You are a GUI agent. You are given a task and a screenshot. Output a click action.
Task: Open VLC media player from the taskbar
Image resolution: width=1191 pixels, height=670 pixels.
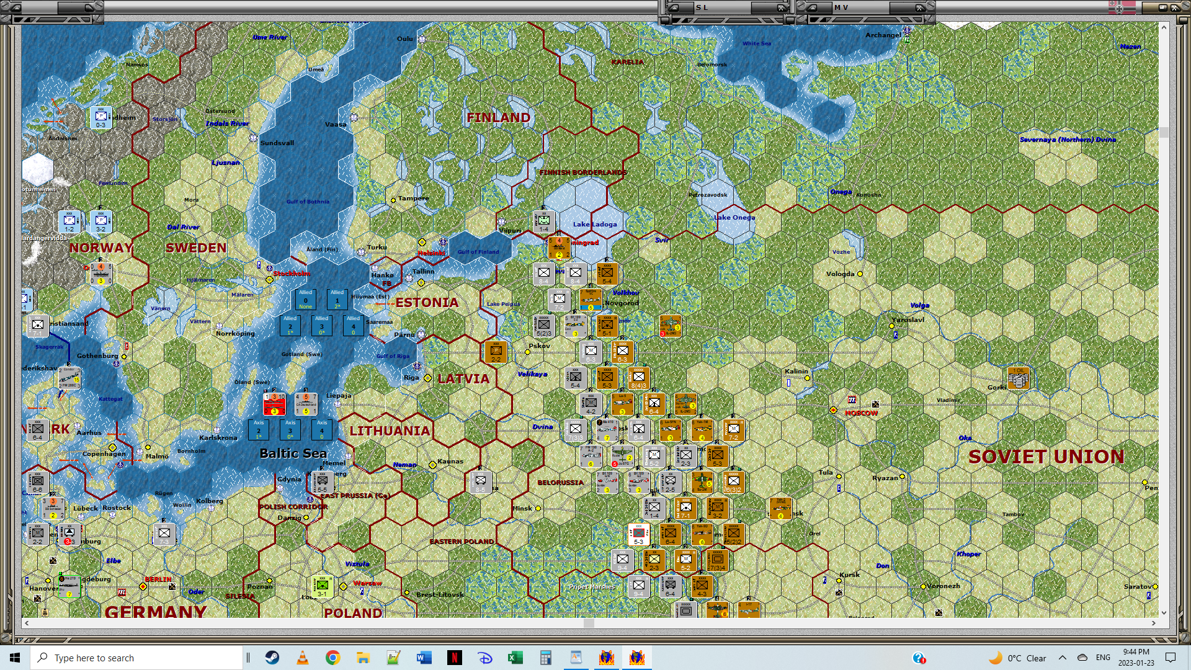coord(303,658)
